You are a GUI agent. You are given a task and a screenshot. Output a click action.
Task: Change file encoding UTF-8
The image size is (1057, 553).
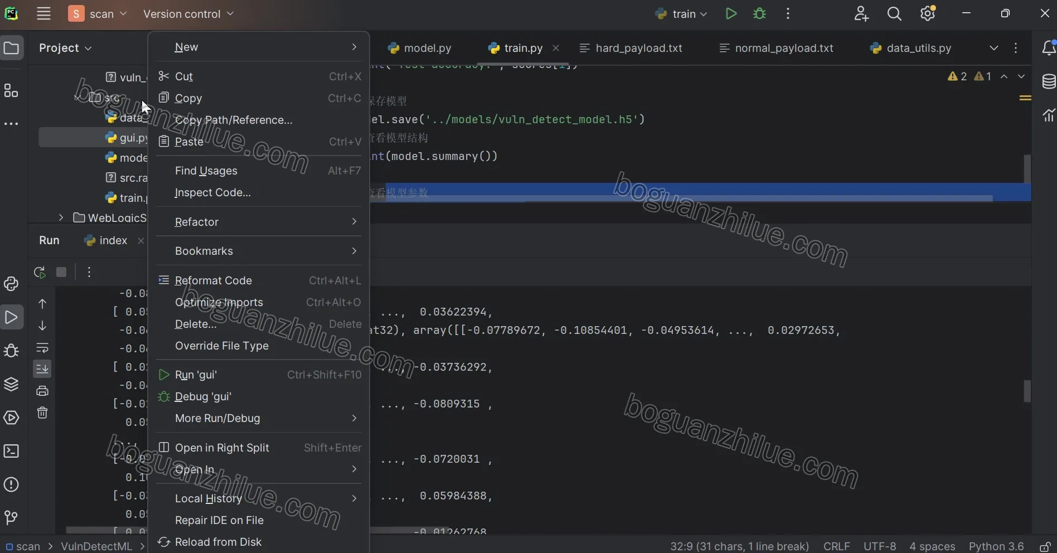click(x=880, y=546)
